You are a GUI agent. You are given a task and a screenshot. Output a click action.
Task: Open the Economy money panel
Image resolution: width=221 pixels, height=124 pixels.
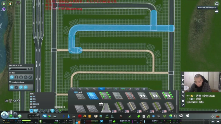139,116
